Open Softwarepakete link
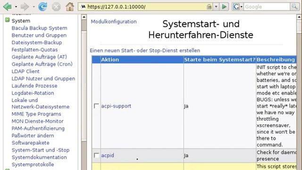The width and height of the screenshot is (302, 170). click(31, 143)
